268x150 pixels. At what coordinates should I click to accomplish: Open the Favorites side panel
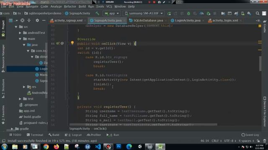pyautogui.click(x=3, y=115)
